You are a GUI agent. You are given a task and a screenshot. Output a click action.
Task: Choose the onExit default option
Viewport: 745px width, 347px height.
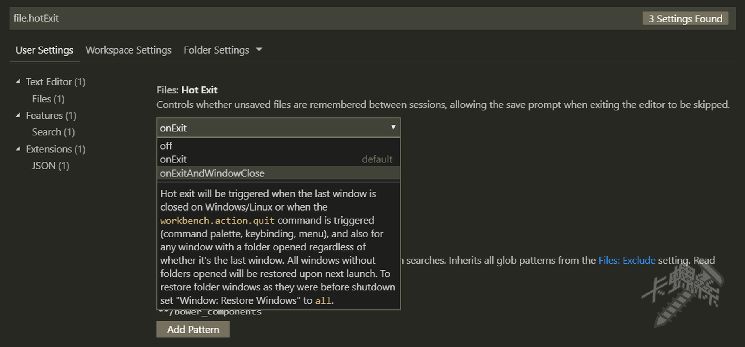pyautogui.click(x=173, y=159)
